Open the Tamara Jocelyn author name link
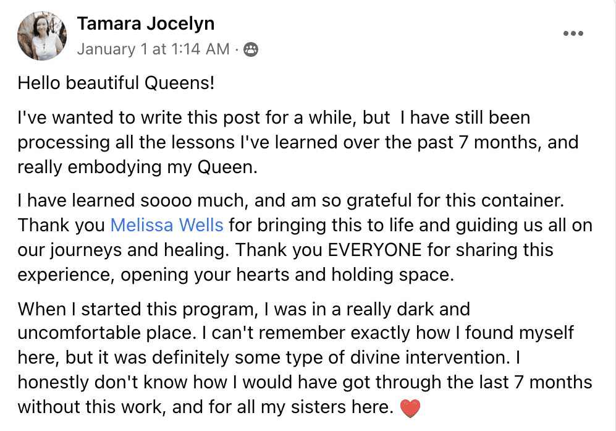 (x=146, y=23)
